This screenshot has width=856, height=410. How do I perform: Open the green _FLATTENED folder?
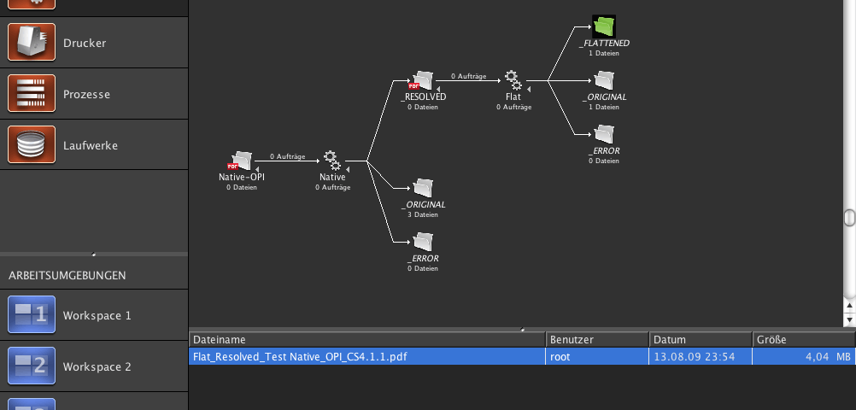coord(604,27)
